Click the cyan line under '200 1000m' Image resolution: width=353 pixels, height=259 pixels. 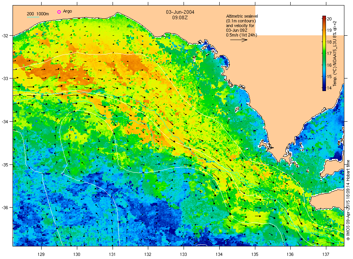(33, 16)
